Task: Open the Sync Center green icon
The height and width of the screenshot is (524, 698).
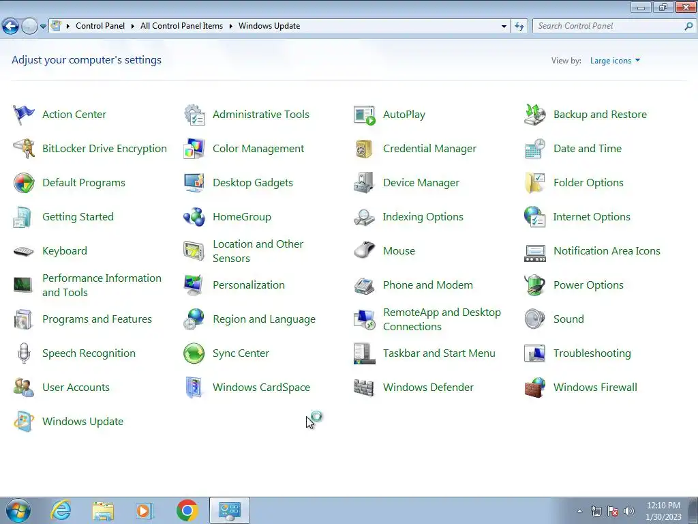Action: pyautogui.click(x=194, y=353)
